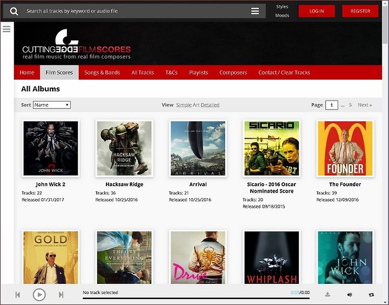Skip to previous track in player
This screenshot has width=389, height=305.
click(x=18, y=295)
